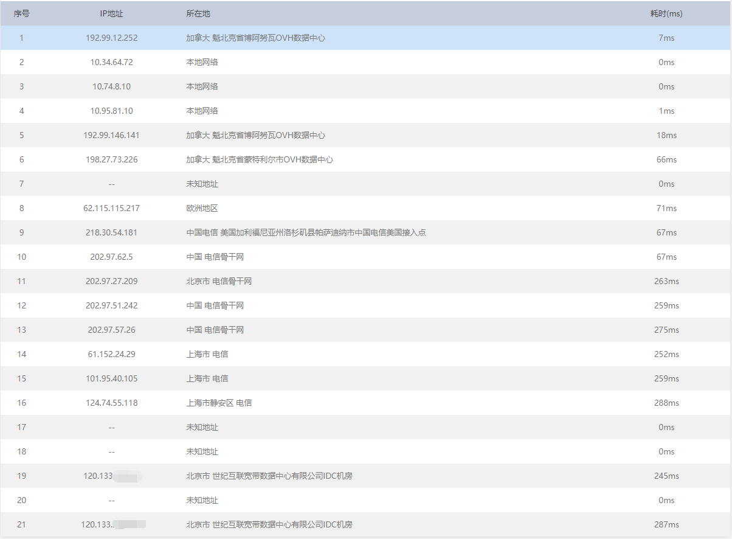Click the IP address 10.34.64.72
The height and width of the screenshot is (539, 732).
[x=111, y=62]
